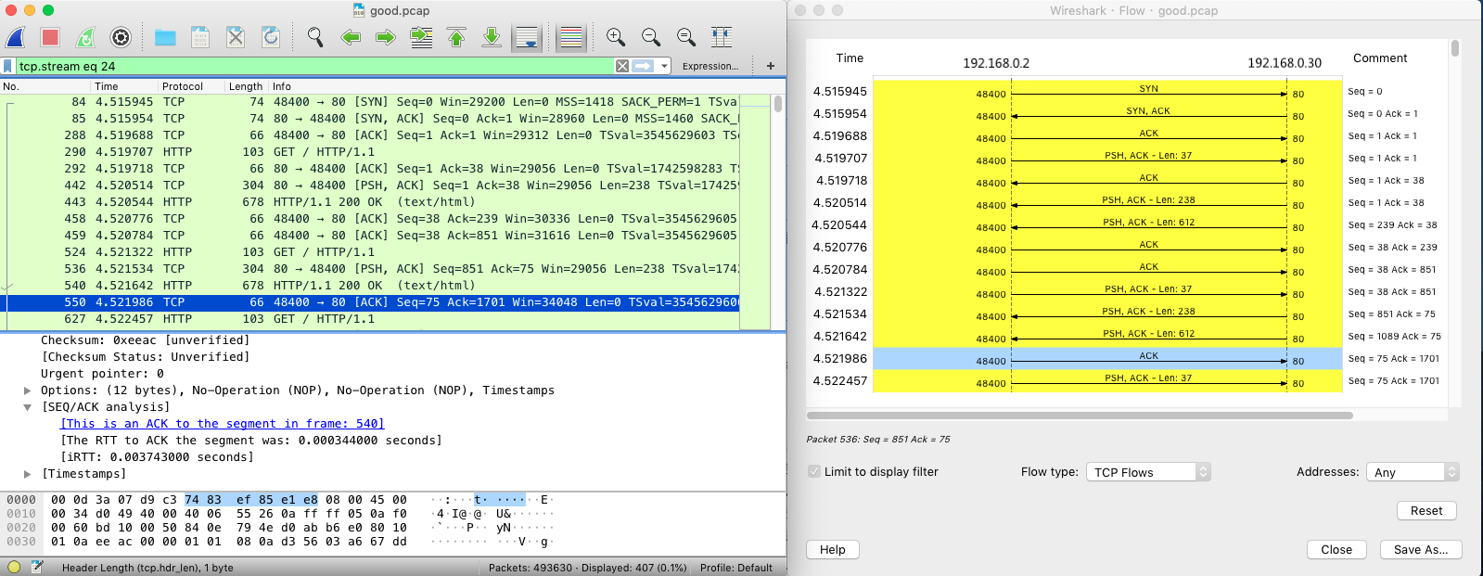Jump to the first packet
Viewport: 1483px width, 576px height.
tap(456, 37)
